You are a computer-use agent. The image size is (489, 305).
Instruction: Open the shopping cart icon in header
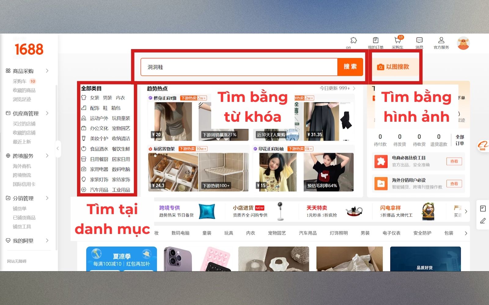[x=397, y=41]
